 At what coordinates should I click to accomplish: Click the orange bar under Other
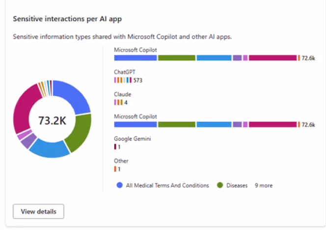(x=115, y=169)
